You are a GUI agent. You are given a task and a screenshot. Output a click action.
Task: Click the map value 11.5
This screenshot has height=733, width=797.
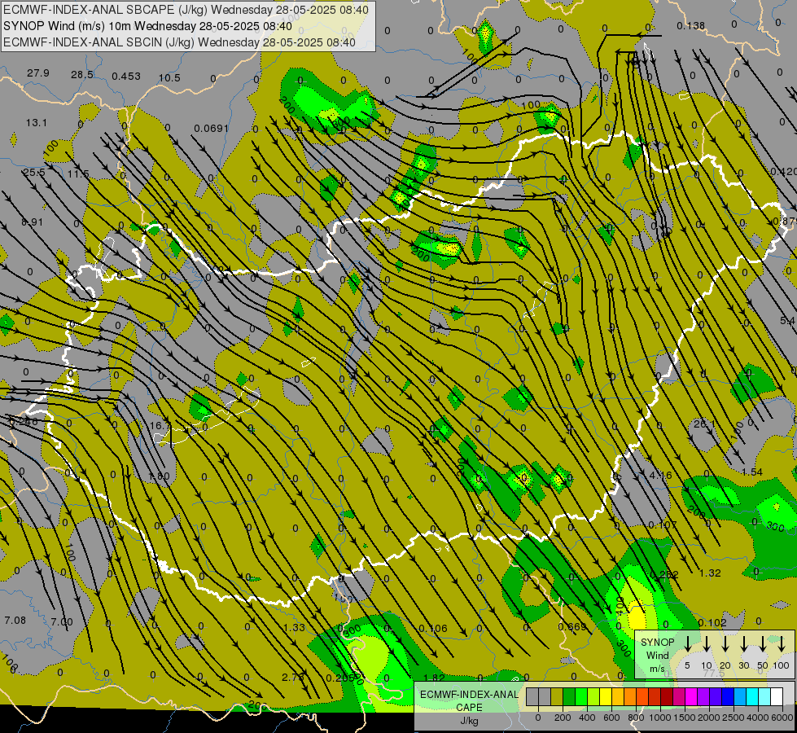click(x=78, y=174)
